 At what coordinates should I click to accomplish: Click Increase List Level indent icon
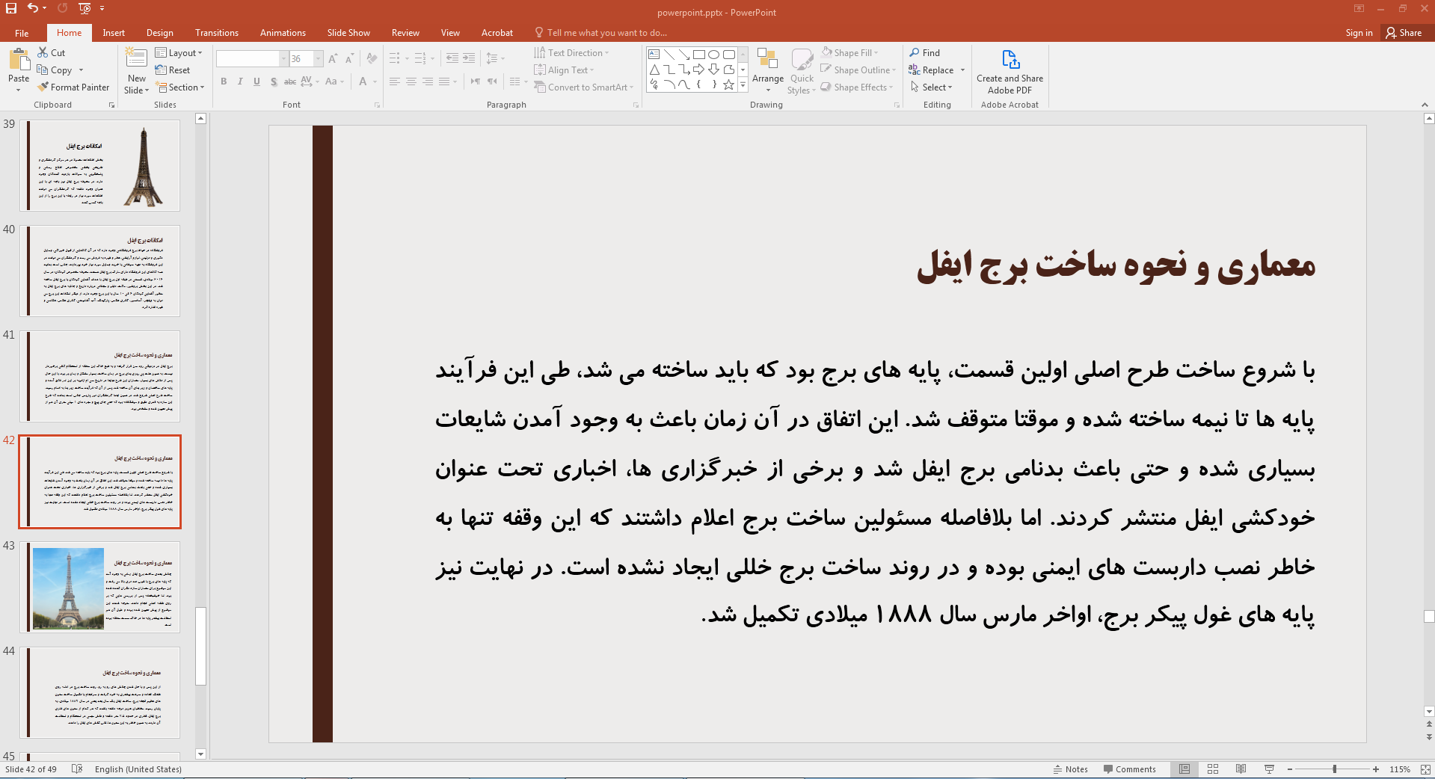[469, 58]
